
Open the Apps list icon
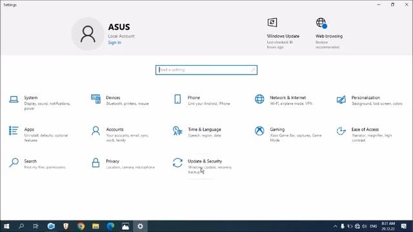(x=14, y=131)
